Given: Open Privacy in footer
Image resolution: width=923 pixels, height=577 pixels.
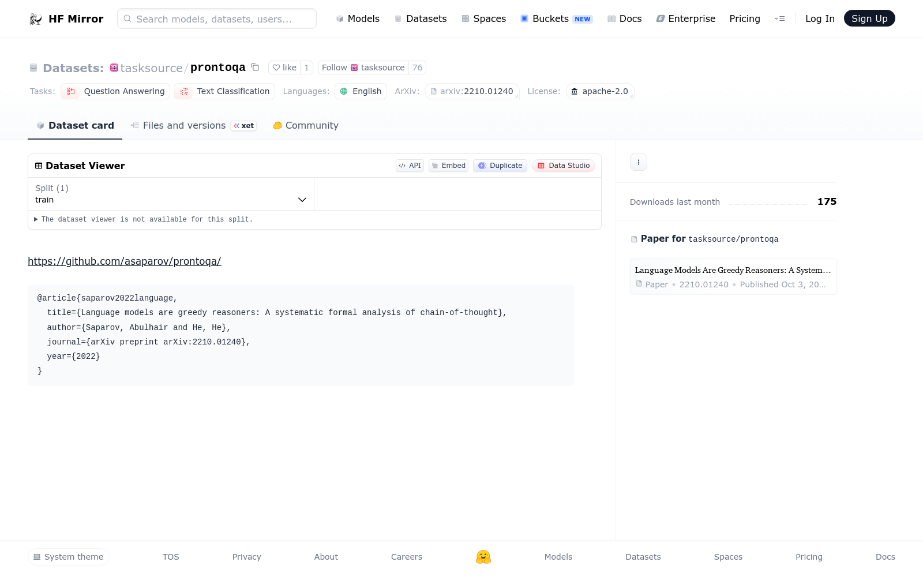Looking at the screenshot, I should click(247, 557).
